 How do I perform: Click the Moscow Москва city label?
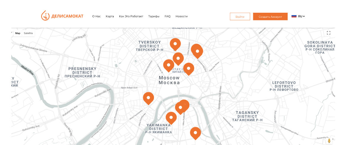pyautogui.click(x=169, y=80)
